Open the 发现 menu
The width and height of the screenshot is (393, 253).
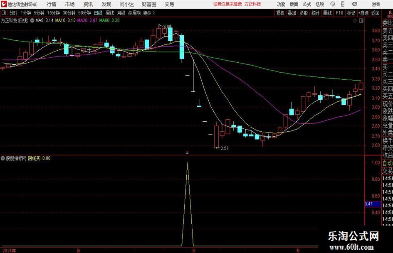106,4
